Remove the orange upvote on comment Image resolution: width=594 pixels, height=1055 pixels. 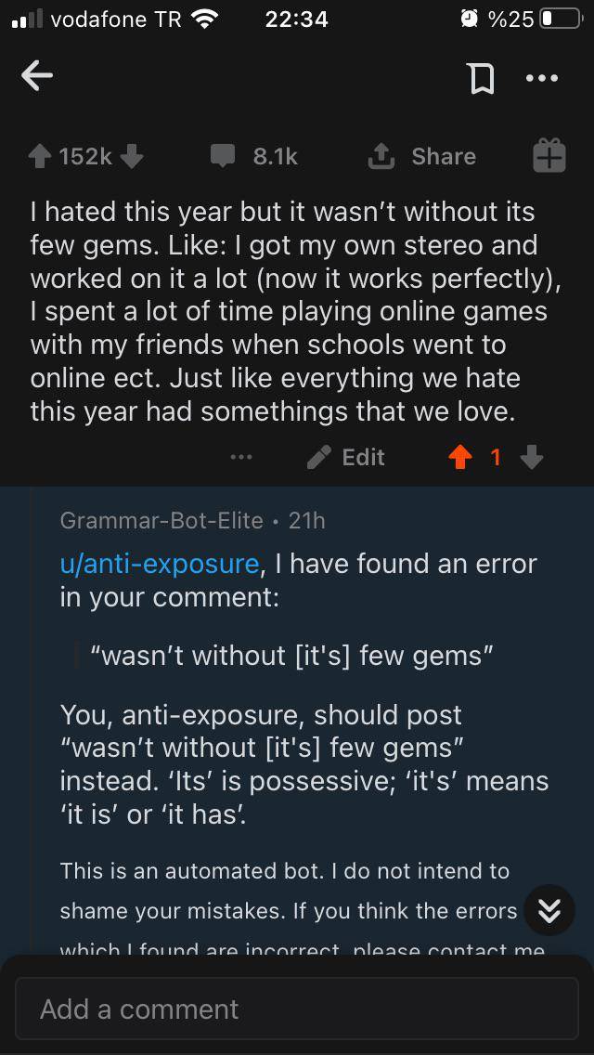[459, 457]
